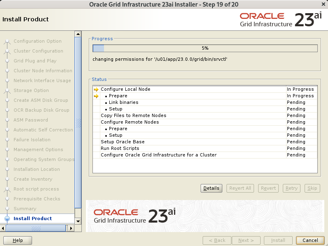
Task: Select the Create Inventory step
Action: coord(33,179)
